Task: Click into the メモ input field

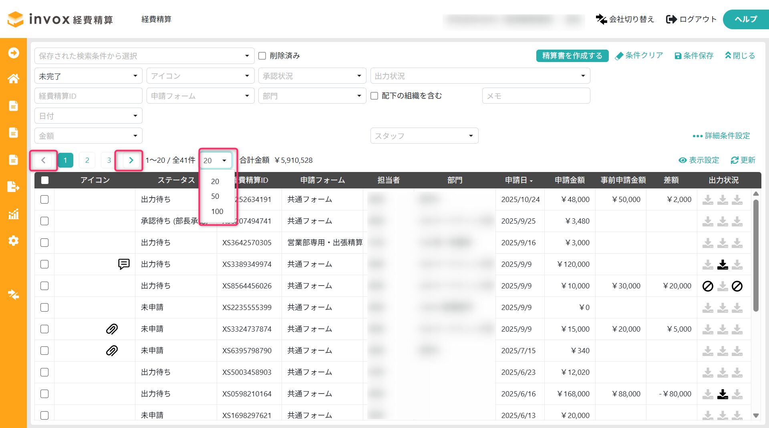Action: [x=536, y=96]
